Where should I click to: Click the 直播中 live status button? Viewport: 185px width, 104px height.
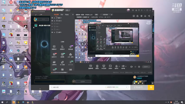[146, 67]
